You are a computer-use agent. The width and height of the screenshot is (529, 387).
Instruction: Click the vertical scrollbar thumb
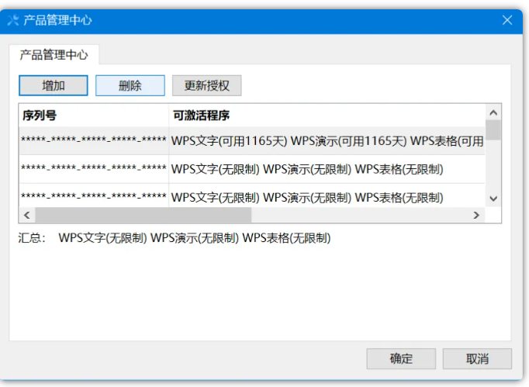[x=493, y=130]
